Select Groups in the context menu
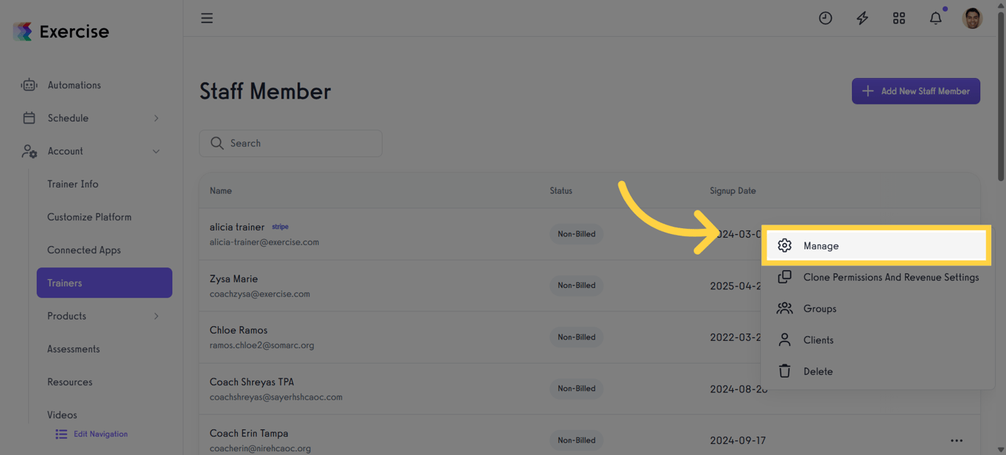The height and width of the screenshot is (455, 1006). pyautogui.click(x=819, y=308)
